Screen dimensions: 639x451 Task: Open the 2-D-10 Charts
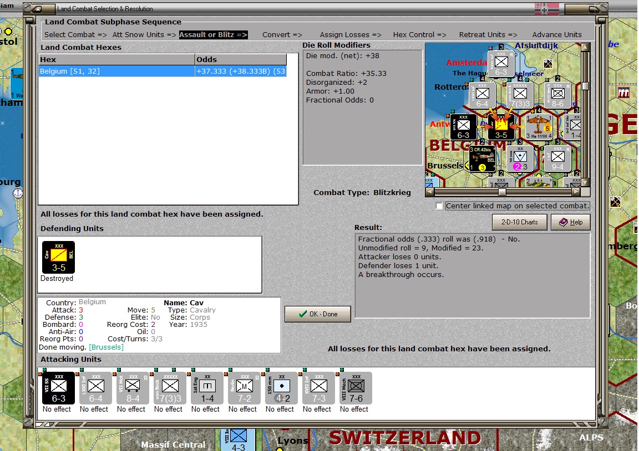tap(520, 222)
